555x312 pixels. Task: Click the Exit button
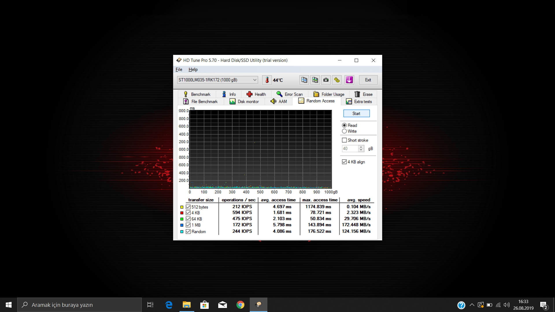(368, 80)
